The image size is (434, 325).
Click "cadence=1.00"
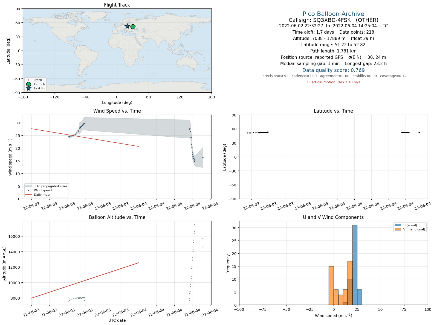[304, 76]
